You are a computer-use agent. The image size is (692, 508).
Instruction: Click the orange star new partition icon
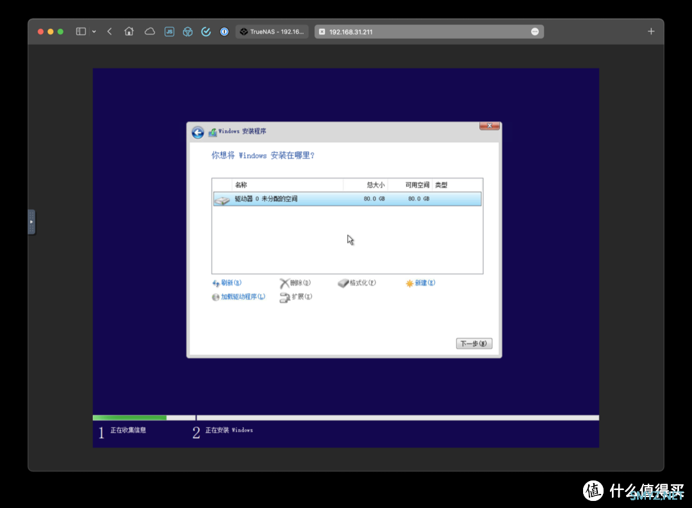[x=409, y=283]
